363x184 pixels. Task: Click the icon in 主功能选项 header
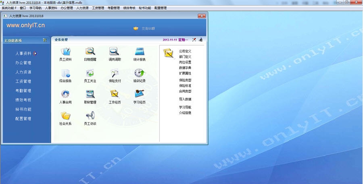click(45, 40)
